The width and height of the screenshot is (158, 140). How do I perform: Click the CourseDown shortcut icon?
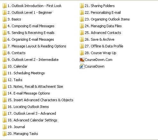(82, 66)
